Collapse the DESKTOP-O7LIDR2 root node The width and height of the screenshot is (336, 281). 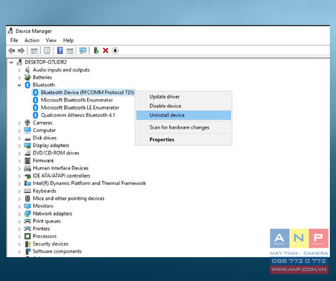[12, 62]
